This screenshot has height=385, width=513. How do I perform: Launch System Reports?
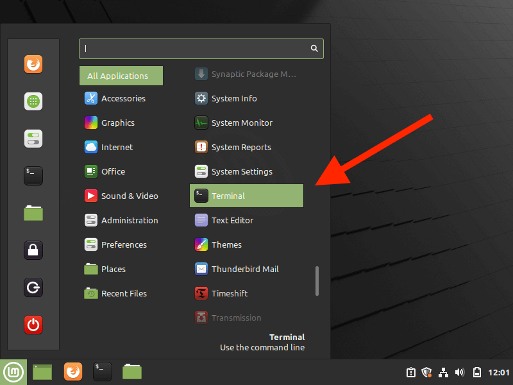(x=246, y=148)
